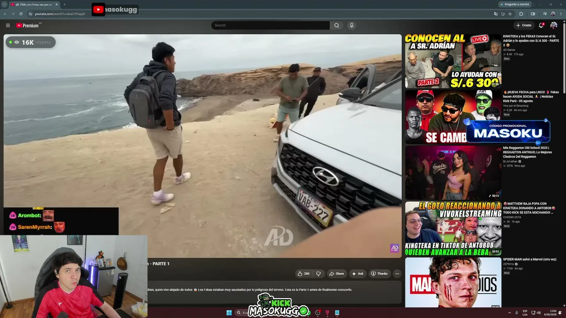The height and width of the screenshot is (318, 566).
Task: Open the 'Se Camb' Noticias Kick Perú thumbnail
Action: (453, 117)
